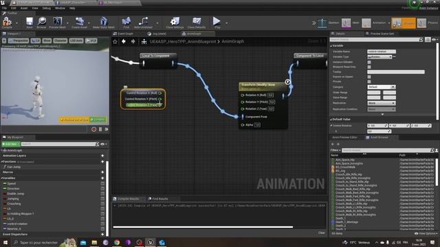This screenshot has width=440, height=247.
Task: Clear the Compiler Results log
Action: 322,233
